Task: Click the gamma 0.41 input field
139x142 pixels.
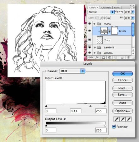Action: (76, 111)
